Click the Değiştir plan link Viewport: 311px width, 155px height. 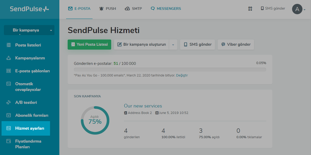click(182, 75)
